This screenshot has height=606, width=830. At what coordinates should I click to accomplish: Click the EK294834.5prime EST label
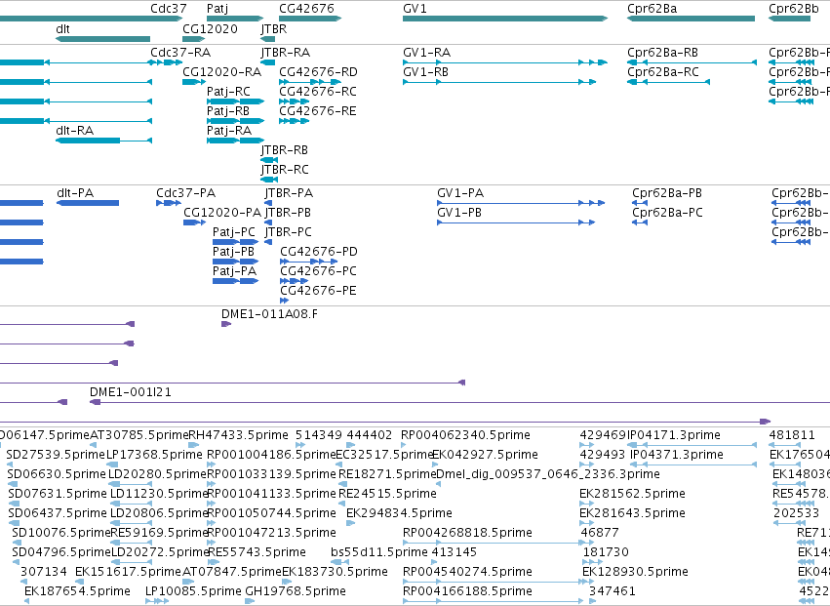point(399,514)
